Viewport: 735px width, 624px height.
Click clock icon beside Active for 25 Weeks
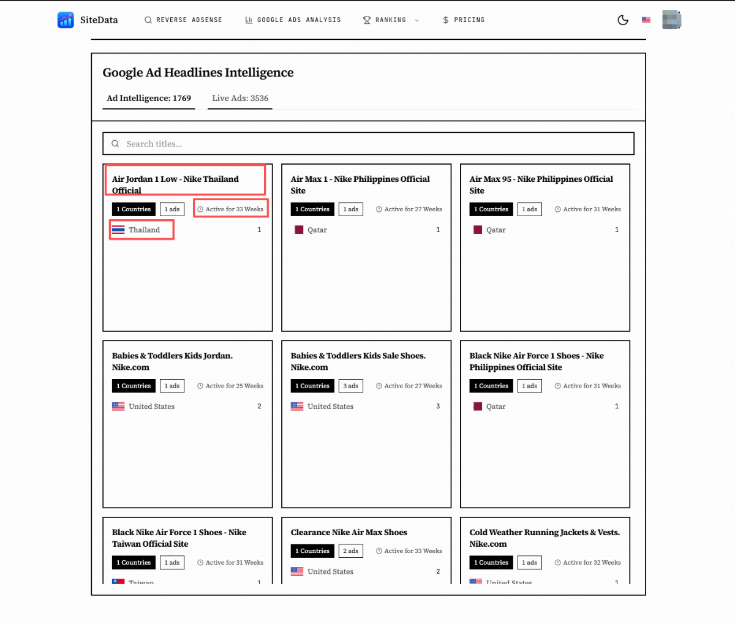(200, 386)
